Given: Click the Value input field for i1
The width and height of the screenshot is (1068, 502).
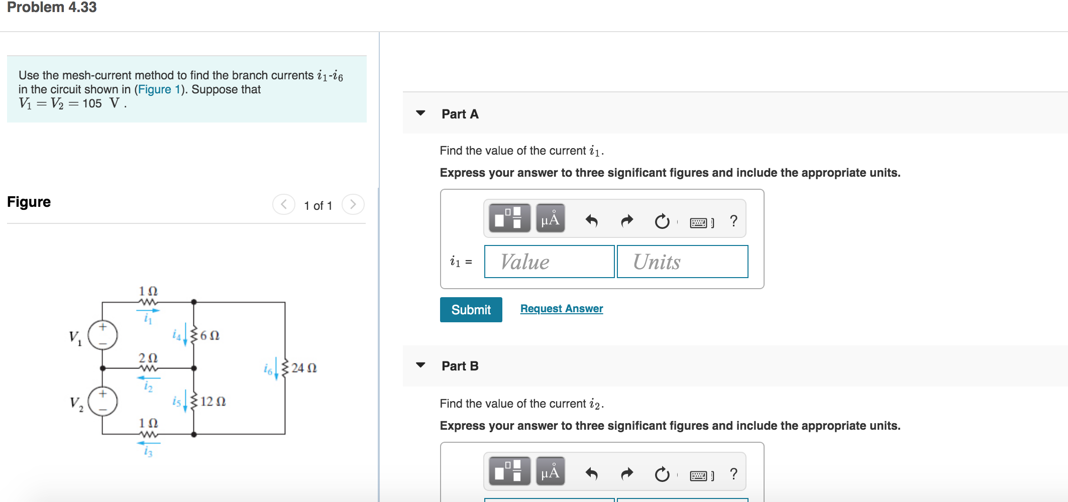Looking at the screenshot, I should coord(549,262).
